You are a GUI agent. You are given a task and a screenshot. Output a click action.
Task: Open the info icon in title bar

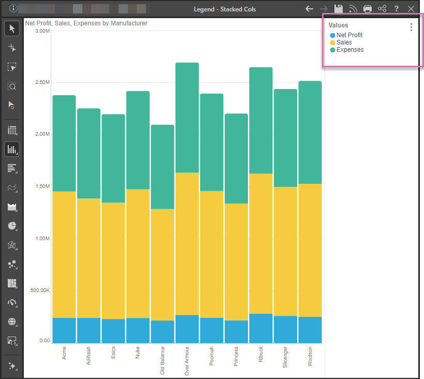point(13,8)
